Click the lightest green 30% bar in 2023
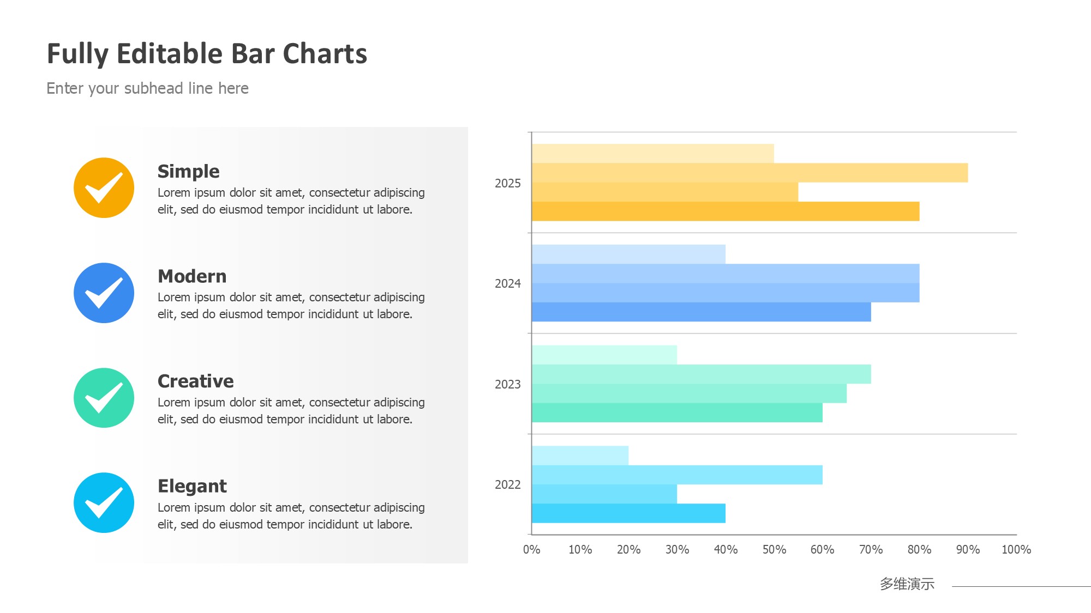The height and width of the screenshot is (613, 1091). click(x=604, y=355)
